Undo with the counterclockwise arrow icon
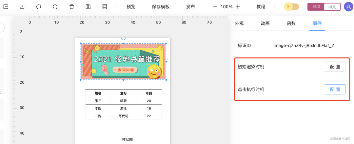 (x=39, y=7)
